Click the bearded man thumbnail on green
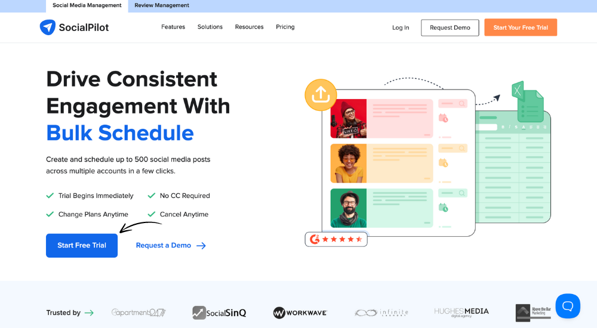The image size is (597, 328). tap(349, 208)
